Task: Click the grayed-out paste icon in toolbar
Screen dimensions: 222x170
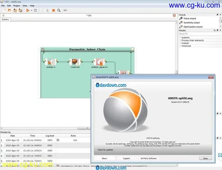Action: tap(48, 10)
